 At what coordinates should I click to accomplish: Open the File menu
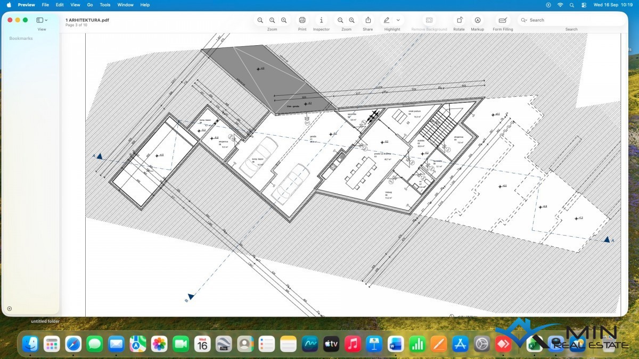click(45, 5)
